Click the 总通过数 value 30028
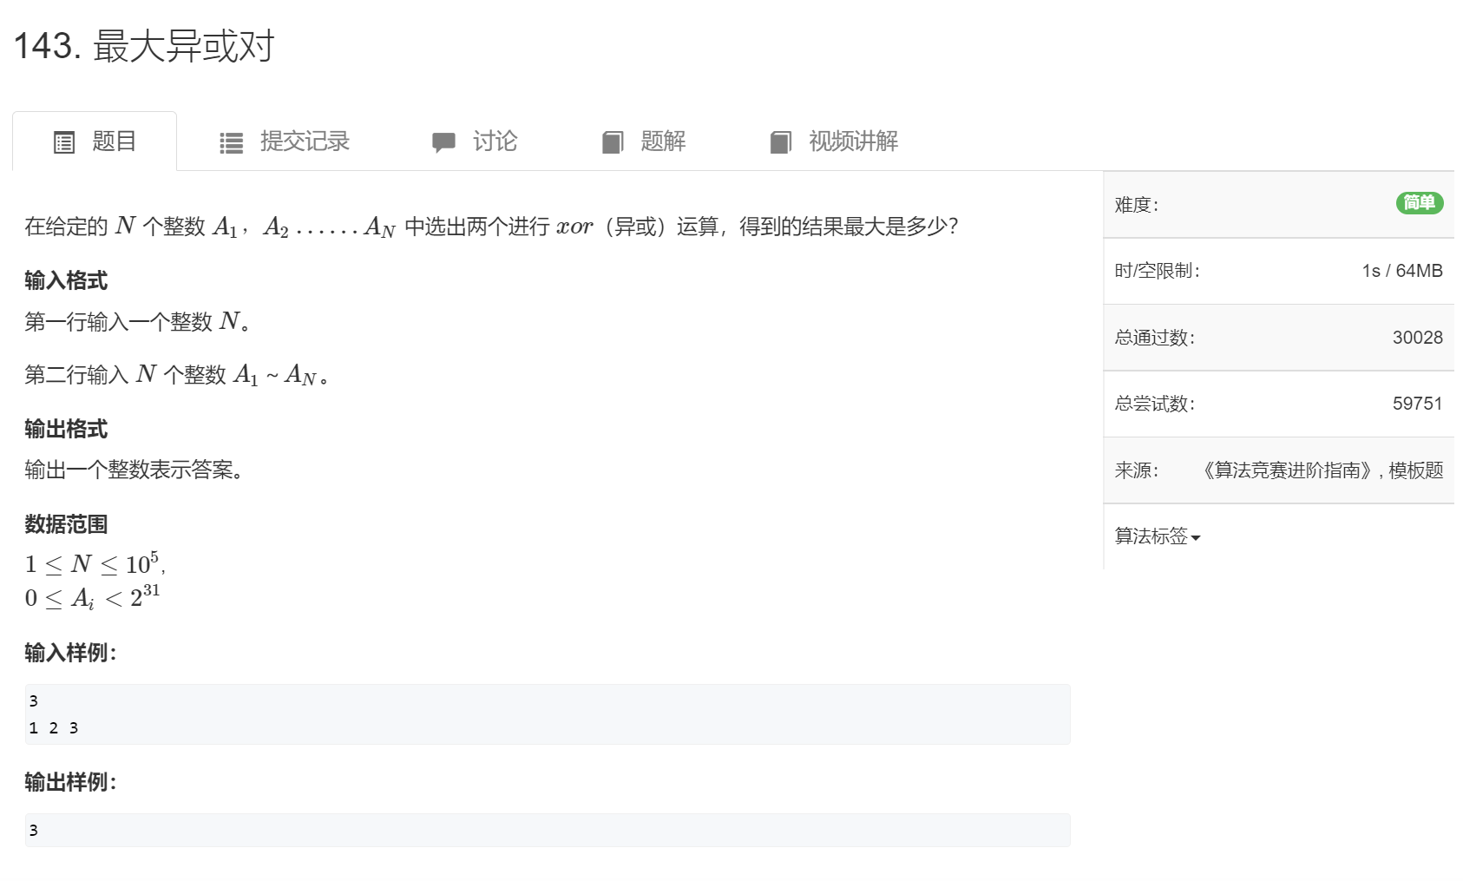 [x=1418, y=338]
